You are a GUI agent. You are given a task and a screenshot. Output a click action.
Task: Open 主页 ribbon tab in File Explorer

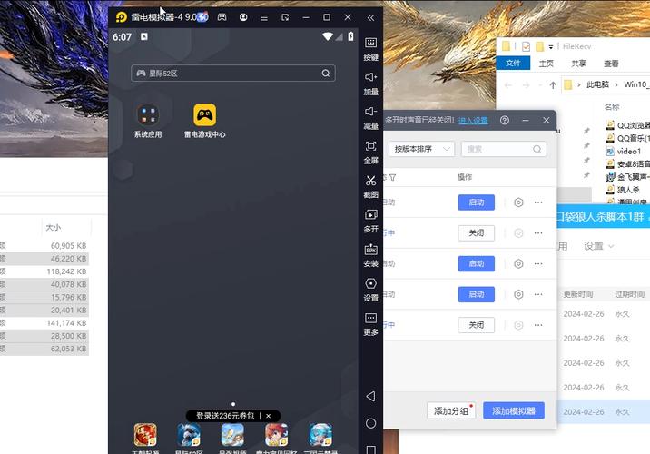(x=546, y=64)
